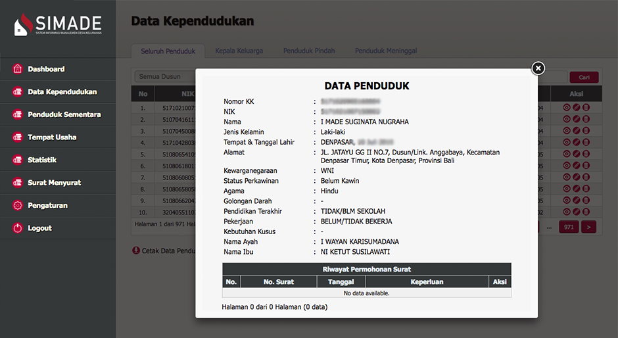Screen dimensions: 618x338
Task: Open the Semua Dusun dropdown
Action: pyautogui.click(x=165, y=76)
